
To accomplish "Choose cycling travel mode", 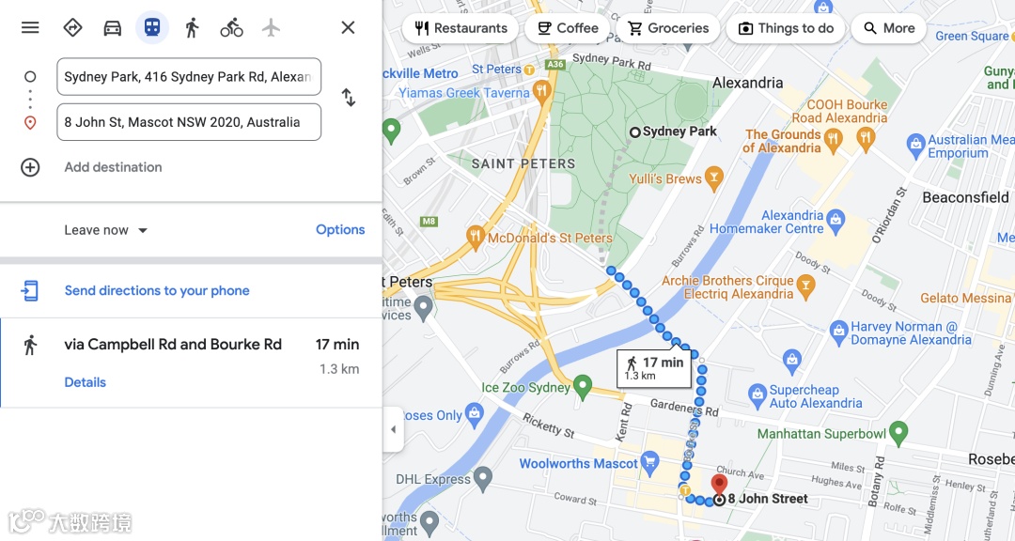I will (232, 28).
